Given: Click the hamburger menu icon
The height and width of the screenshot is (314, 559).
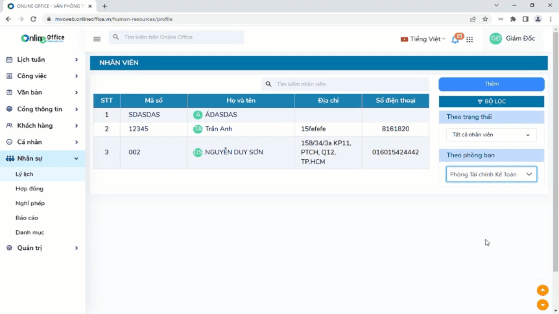Looking at the screenshot, I should pos(97,39).
